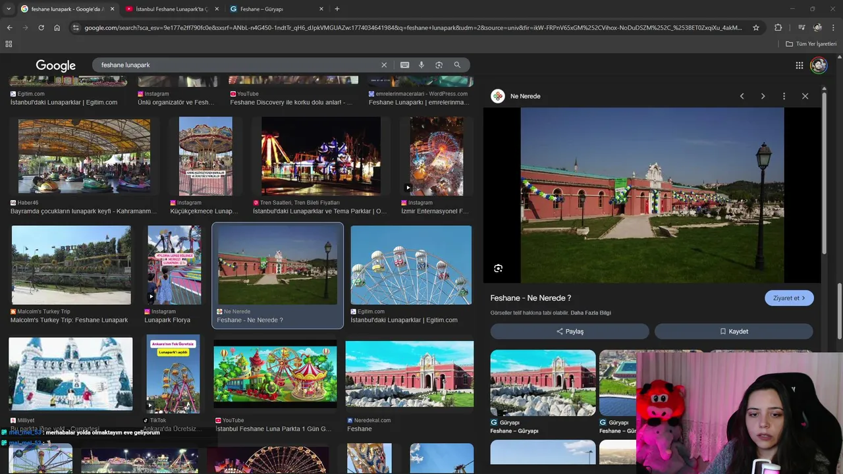Click 'Feshane Discovery ile korku dolu' caption
Screen dimensions: 843x474
pos(291,103)
